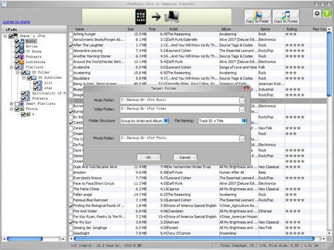Select the Spirituality playlist icon
The image size is (334, 250).
coord(28,93)
